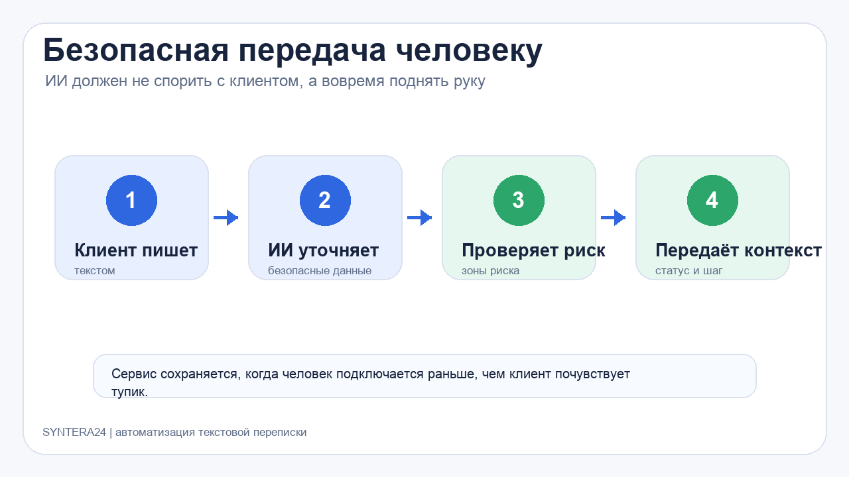This screenshot has height=477, width=849.
Task: Click the heading "Передаёт контекст"
Action: click(x=738, y=250)
